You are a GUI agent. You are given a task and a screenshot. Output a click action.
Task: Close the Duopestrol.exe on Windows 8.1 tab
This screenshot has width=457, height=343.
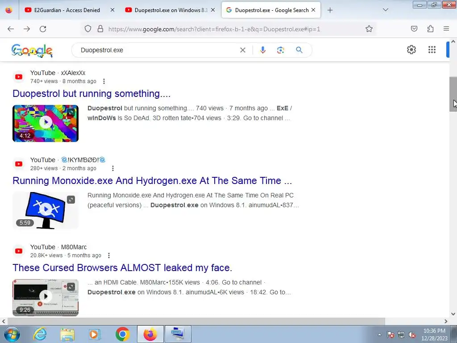[x=213, y=10]
